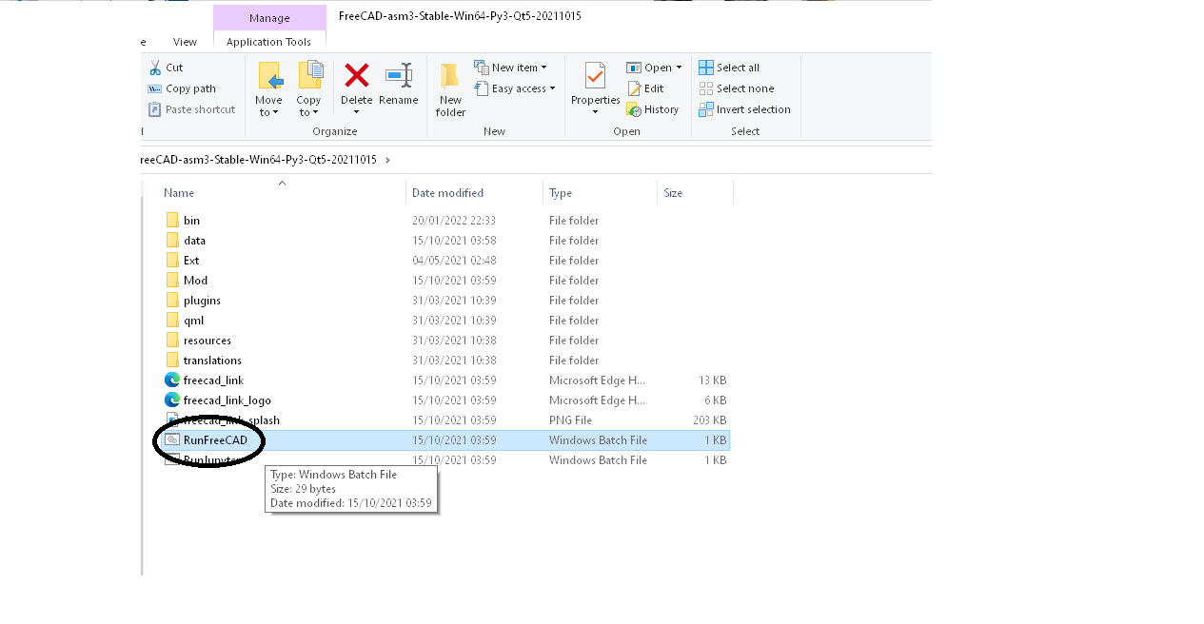Viewport: 1204px width, 624px height.
Task: Select the qml folder name
Action: (193, 321)
